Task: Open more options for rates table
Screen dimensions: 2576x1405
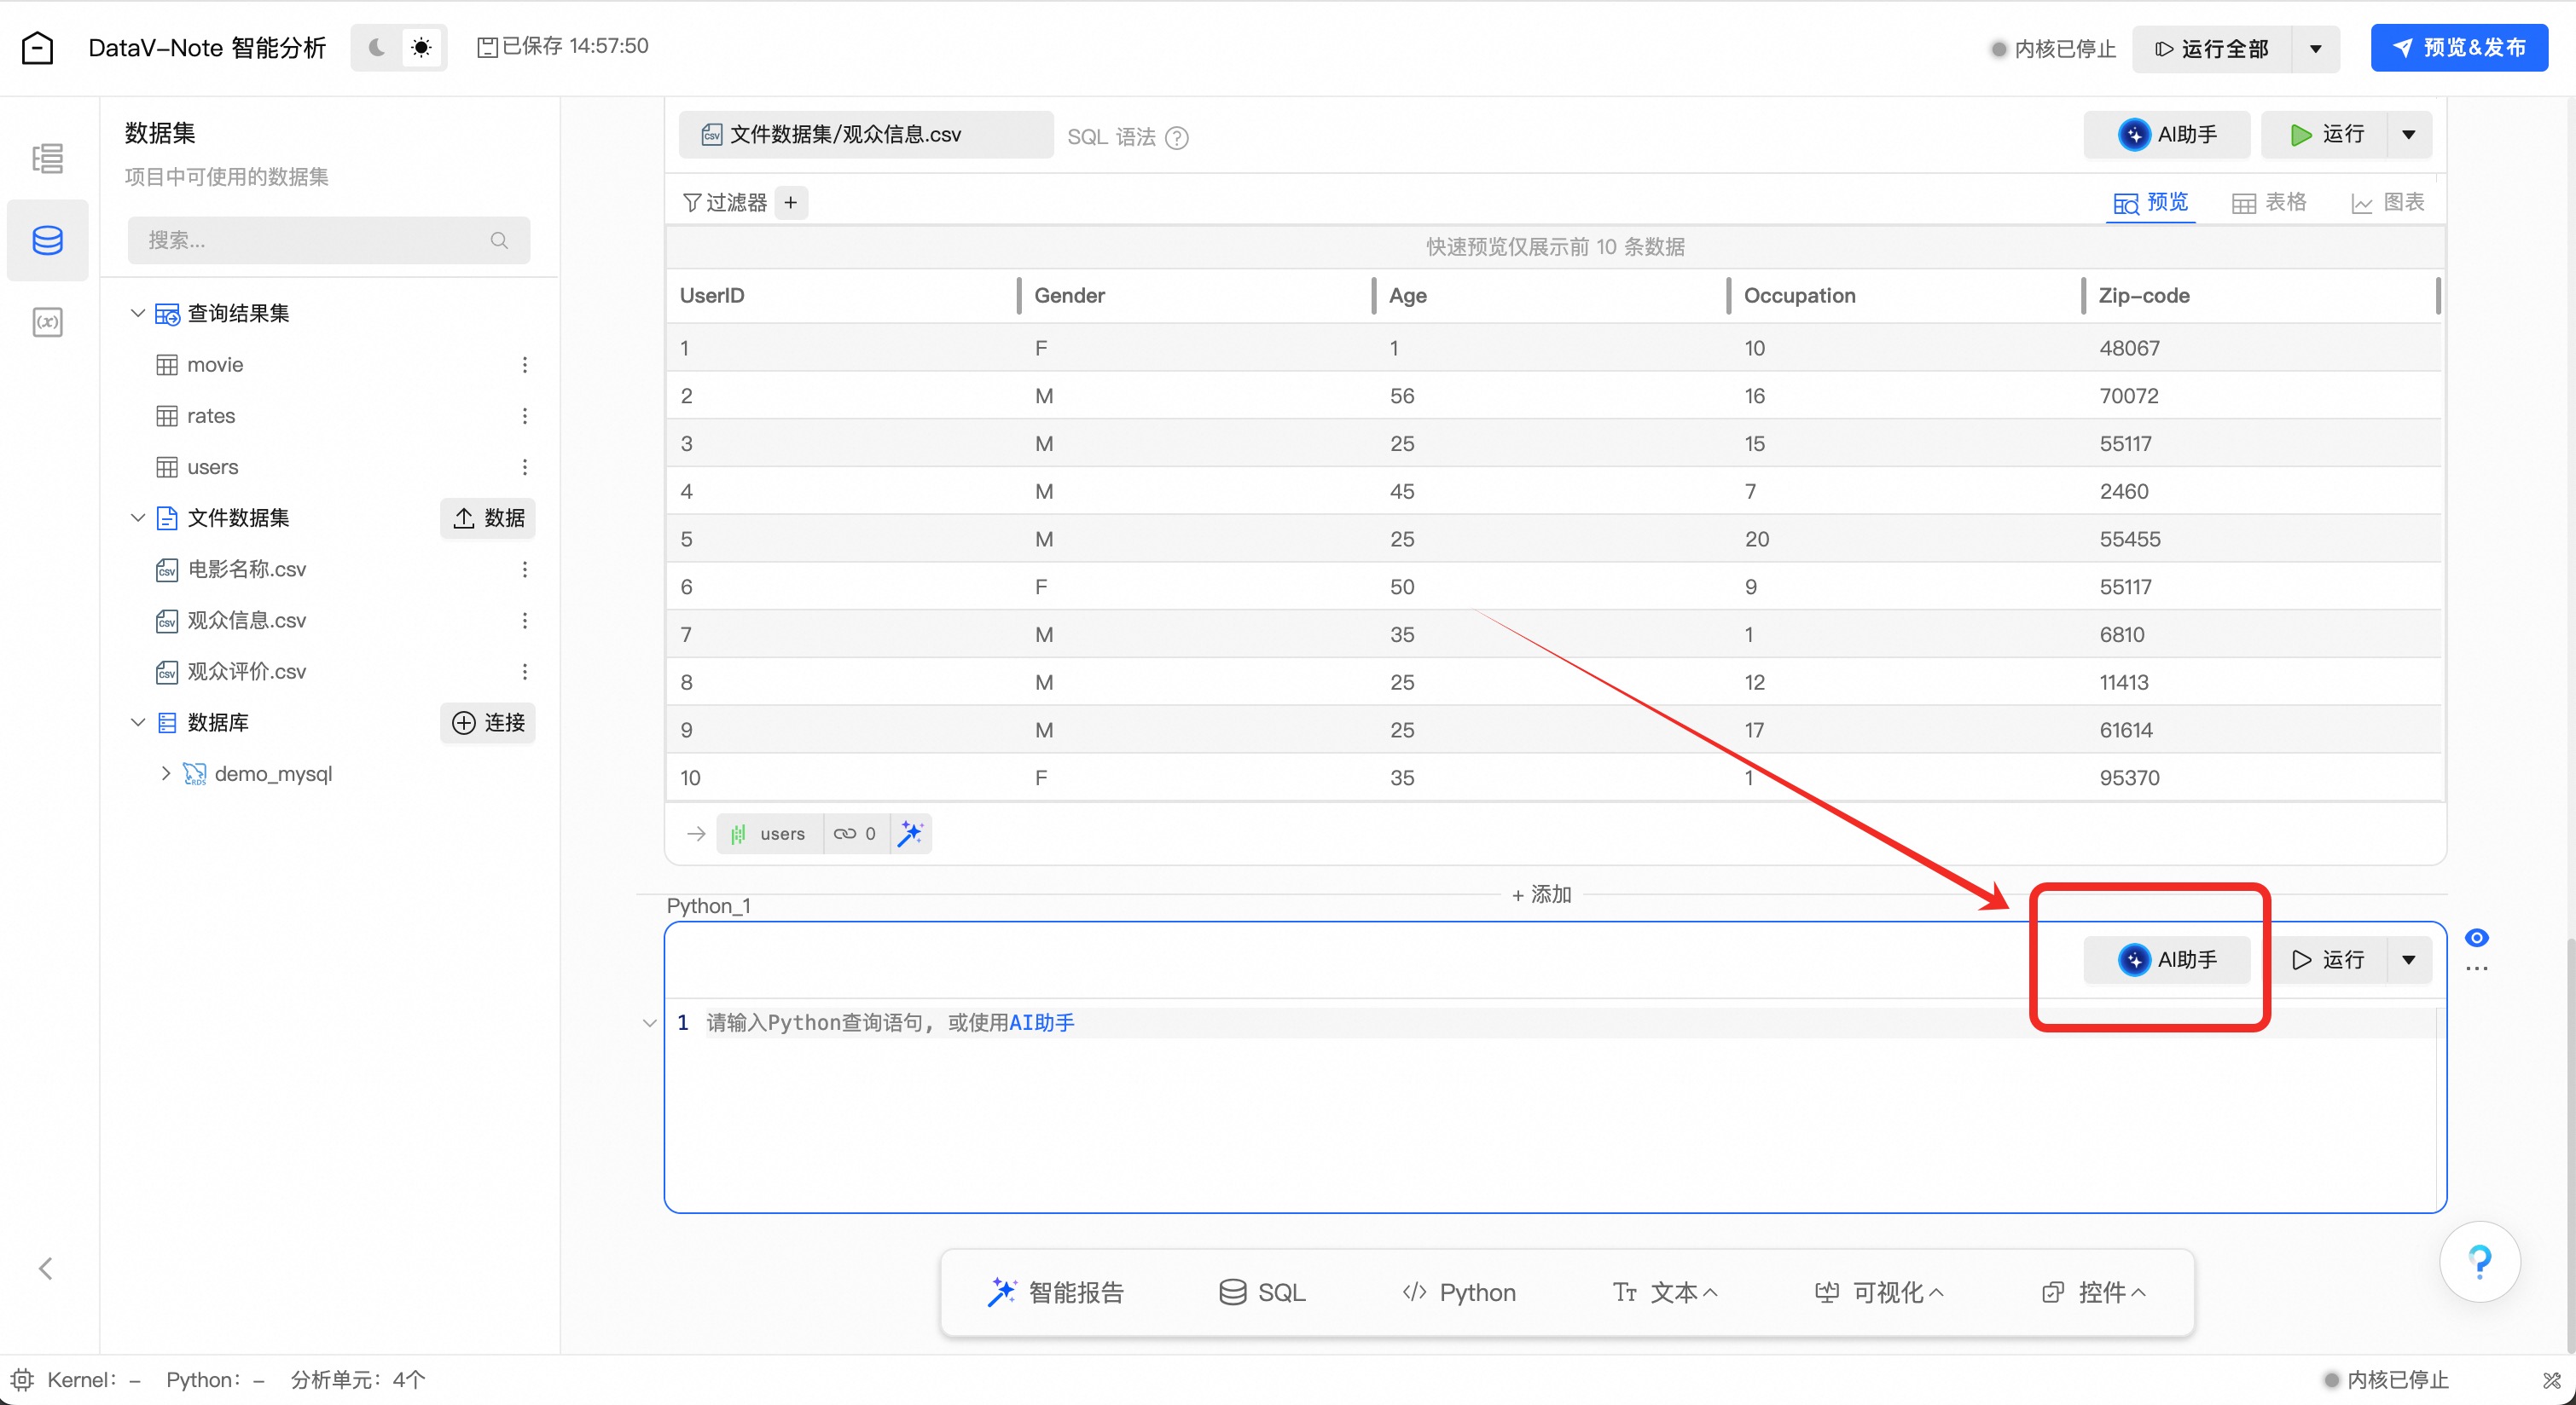Action: pos(524,416)
